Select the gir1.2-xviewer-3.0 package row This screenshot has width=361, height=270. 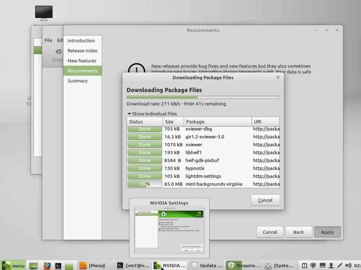point(203,137)
